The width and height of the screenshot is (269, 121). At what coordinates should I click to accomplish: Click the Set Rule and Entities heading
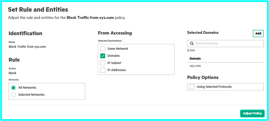point(38,10)
